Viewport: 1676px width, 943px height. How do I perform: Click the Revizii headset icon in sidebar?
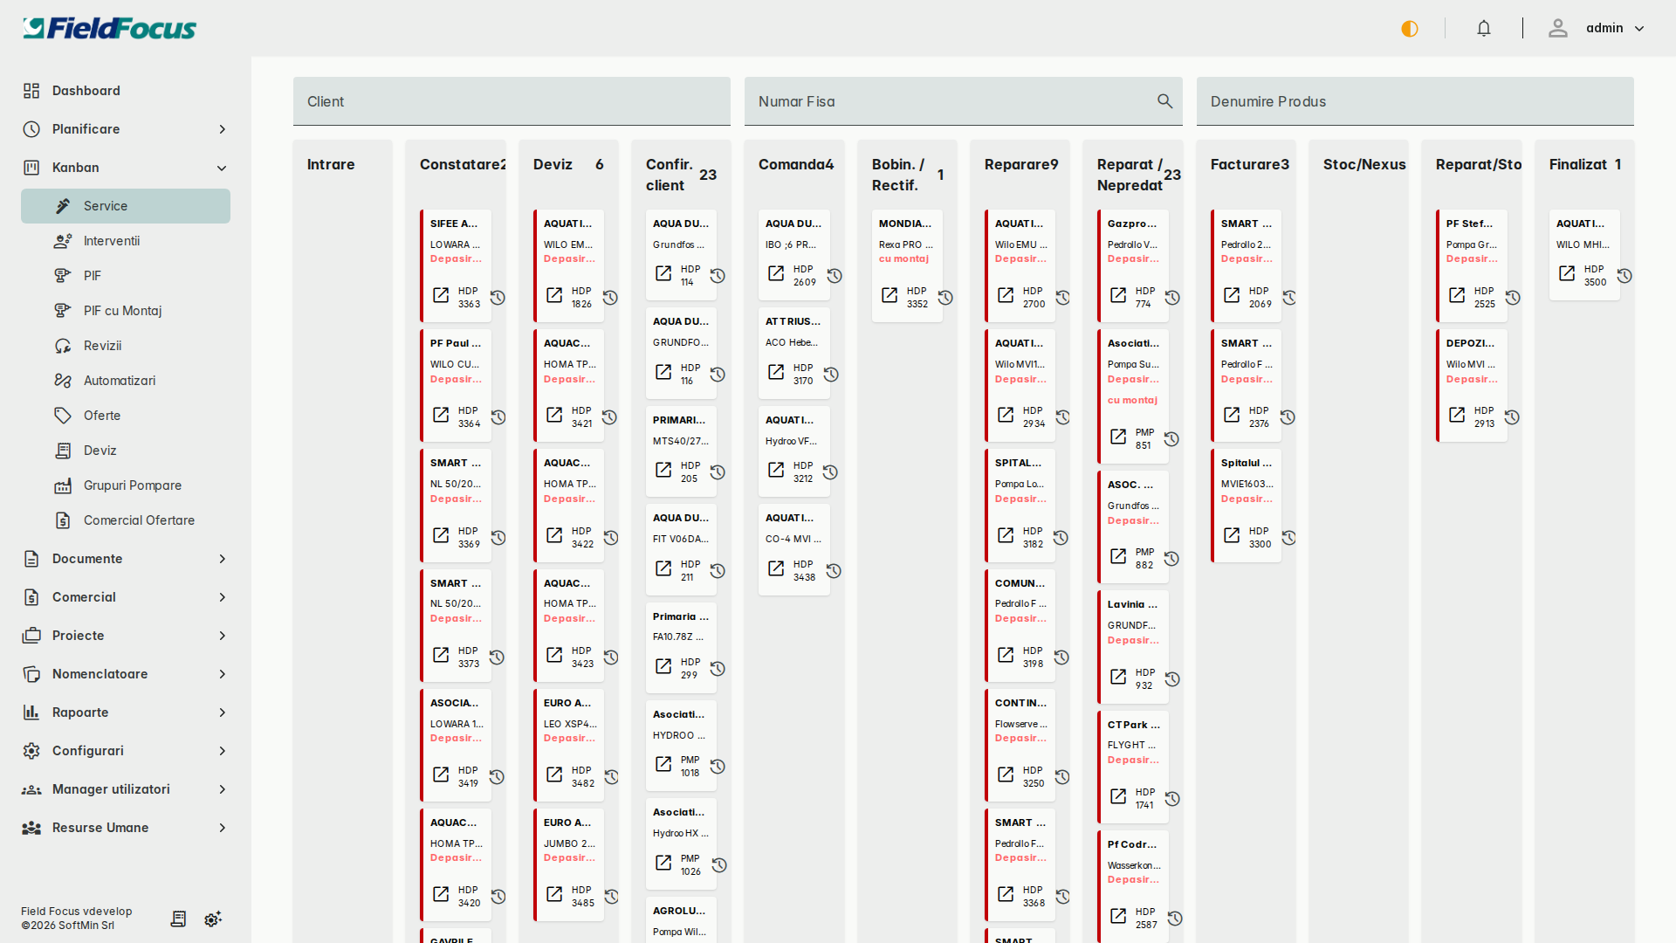click(x=62, y=346)
